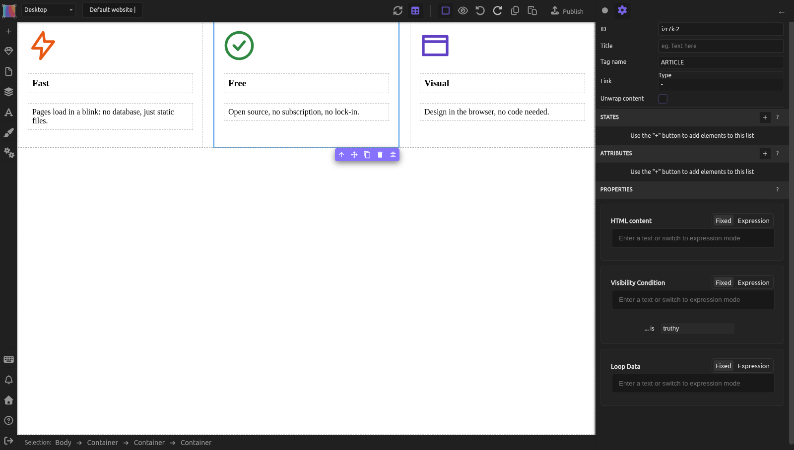
Task: Click the logout icon in left sidebar
Action: pyautogui.click(x=8, y=441)
